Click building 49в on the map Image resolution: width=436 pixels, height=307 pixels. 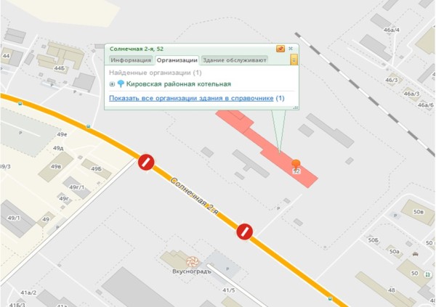[56, 167]
